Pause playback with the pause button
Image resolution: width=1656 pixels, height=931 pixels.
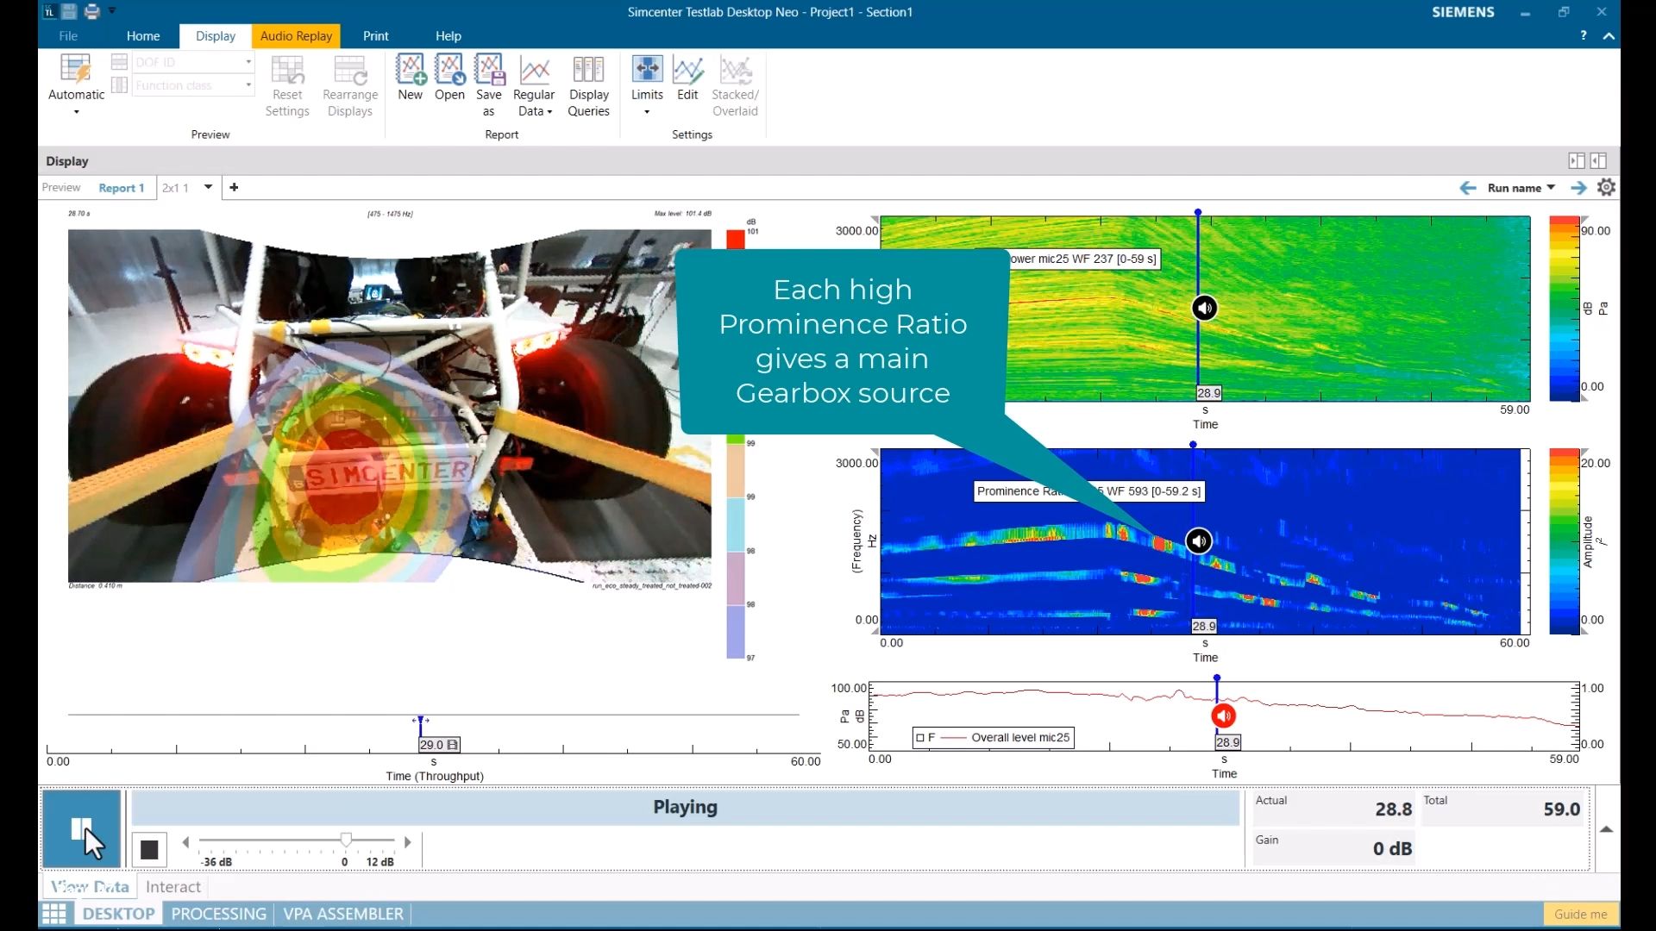[x=81, y=828]
